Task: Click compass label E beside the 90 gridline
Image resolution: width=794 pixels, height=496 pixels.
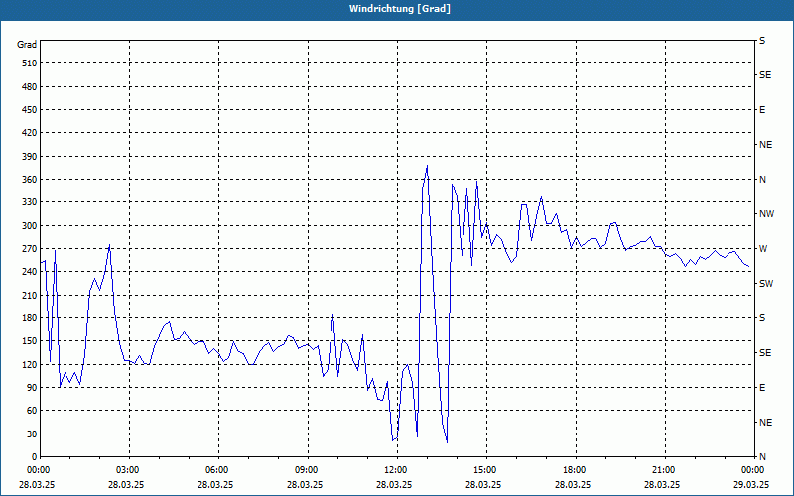Action: point(762,388)
